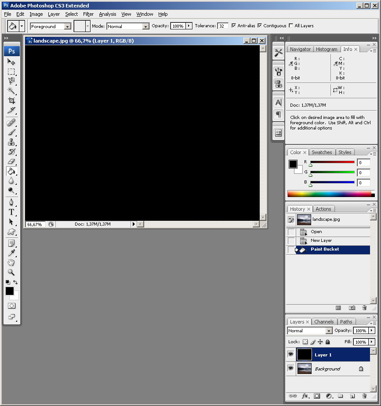This screenshot has width=381, height=406.
Task: Open the Filter menu
Action: [88, 14]
